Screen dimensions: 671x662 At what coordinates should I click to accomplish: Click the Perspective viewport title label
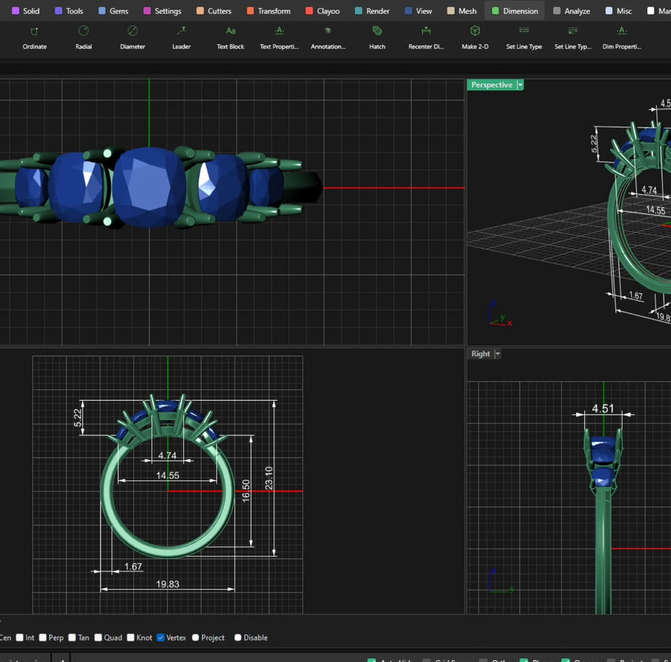tap(492, 85)
